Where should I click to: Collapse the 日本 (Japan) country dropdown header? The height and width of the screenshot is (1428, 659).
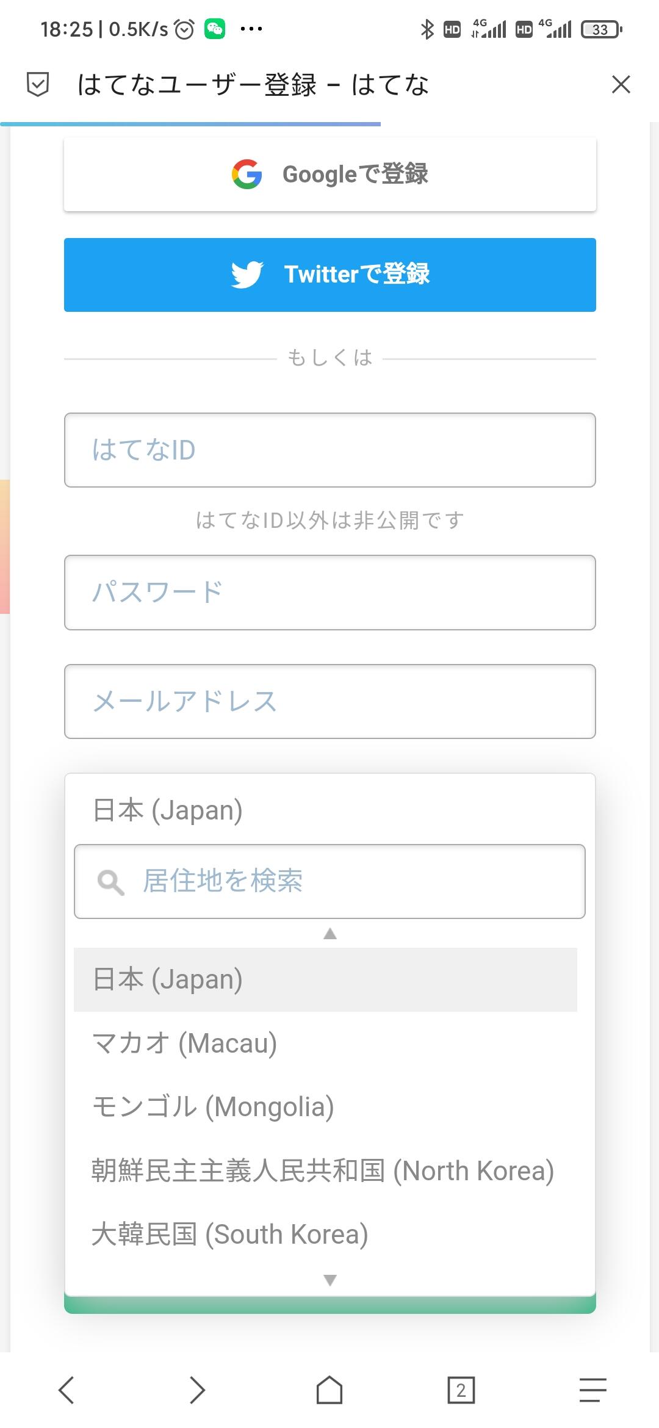point(329,810)
